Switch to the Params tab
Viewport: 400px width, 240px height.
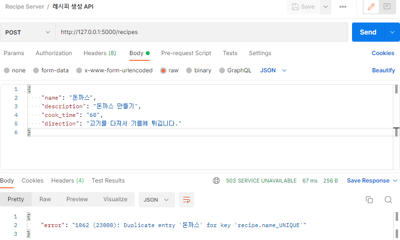[x=14, y=53]
